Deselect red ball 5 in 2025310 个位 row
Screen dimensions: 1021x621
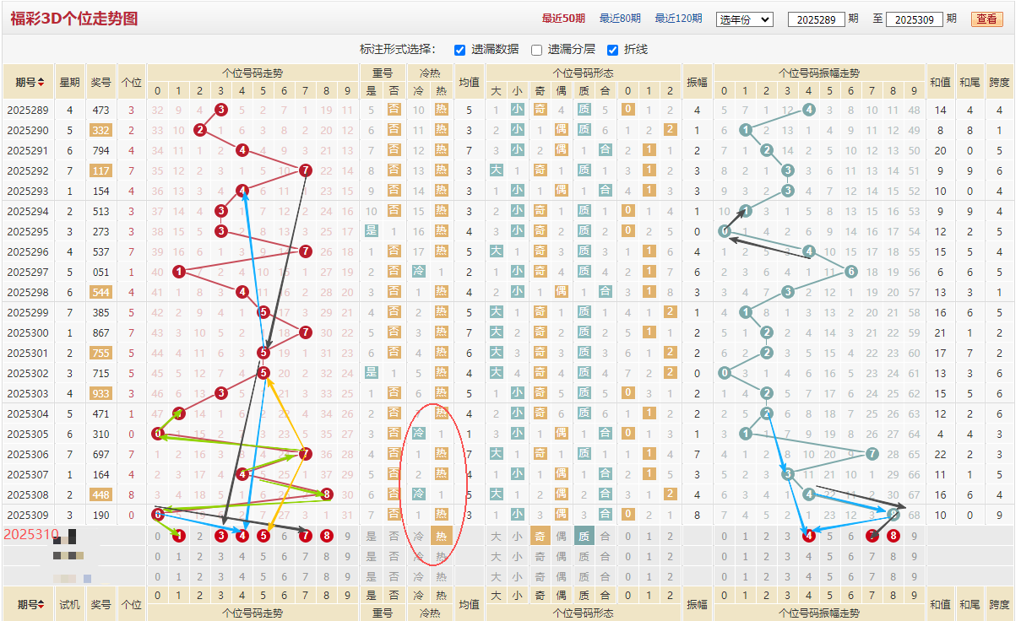click(x=263, y=535)
